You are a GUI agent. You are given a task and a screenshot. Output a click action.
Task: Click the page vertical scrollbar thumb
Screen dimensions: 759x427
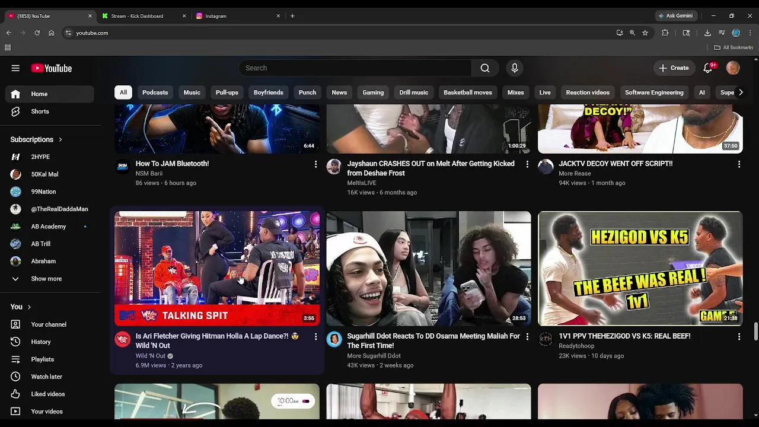click(x=755, y=332)
